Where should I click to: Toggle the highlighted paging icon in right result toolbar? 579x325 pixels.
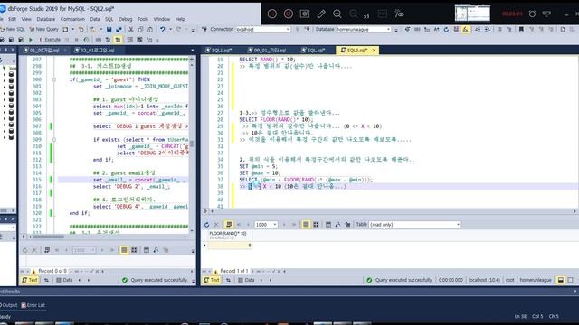pos(229,225)
